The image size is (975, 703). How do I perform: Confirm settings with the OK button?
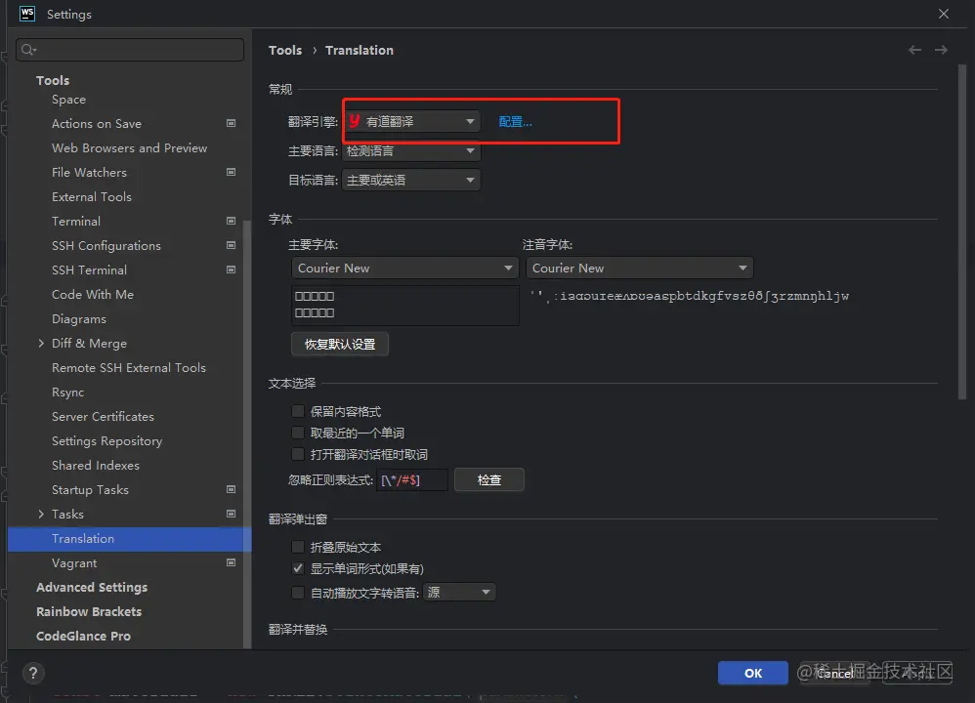coord(752,673)
